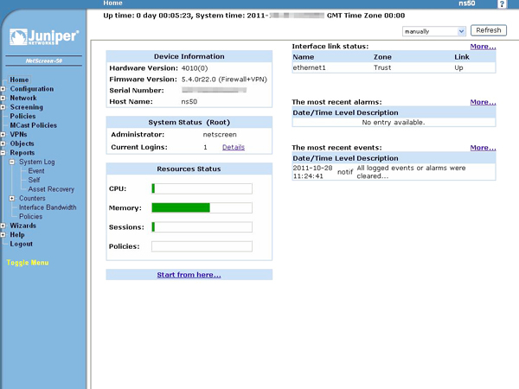Open Current Logins Details link
Screen dimensions: 519x389
[234, 147]
